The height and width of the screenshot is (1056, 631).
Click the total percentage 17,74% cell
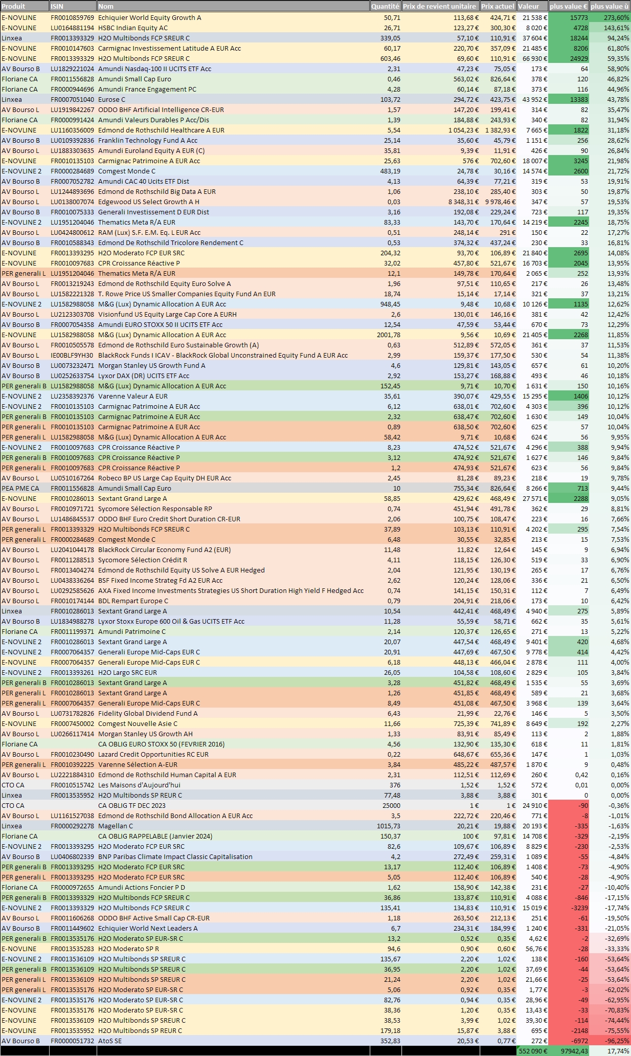coord(610,1051)
